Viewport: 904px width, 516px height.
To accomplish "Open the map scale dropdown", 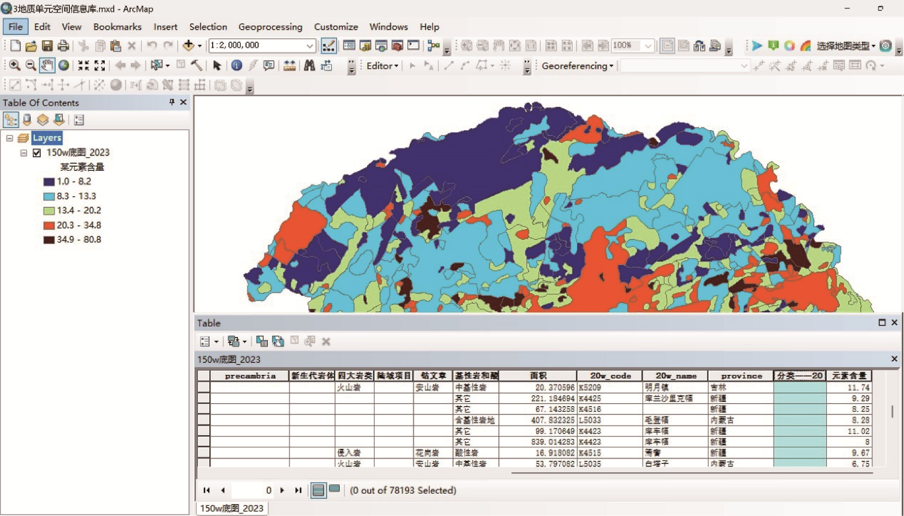I will (x=309, y=46).
